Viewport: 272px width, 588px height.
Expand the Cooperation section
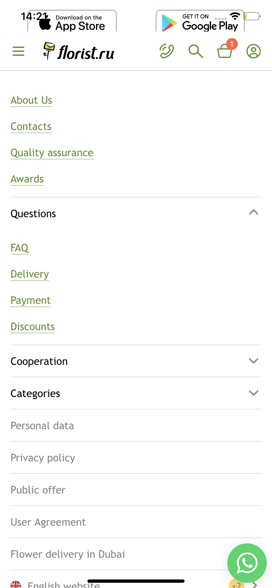tap(136, 361)
